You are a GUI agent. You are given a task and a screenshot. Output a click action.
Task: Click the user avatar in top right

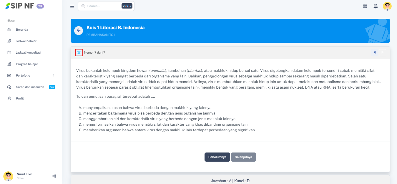pos(387,6)
